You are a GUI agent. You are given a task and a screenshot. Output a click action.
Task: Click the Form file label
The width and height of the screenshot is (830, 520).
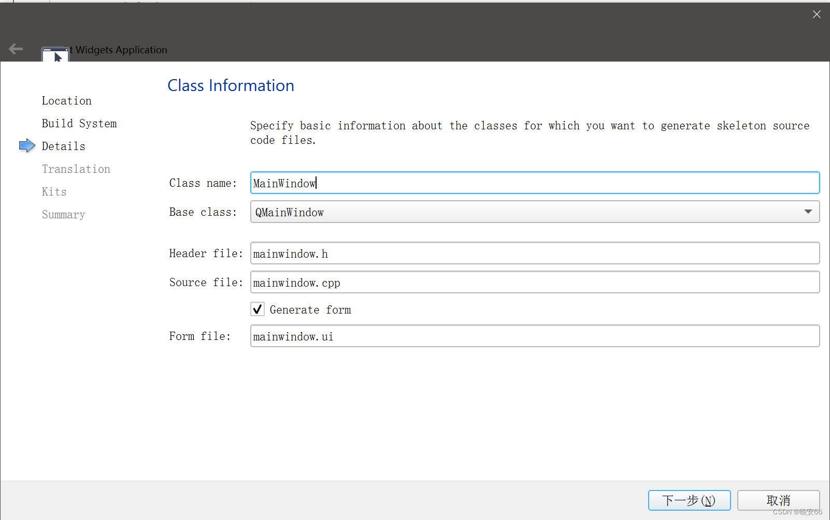tap(200, 336)
